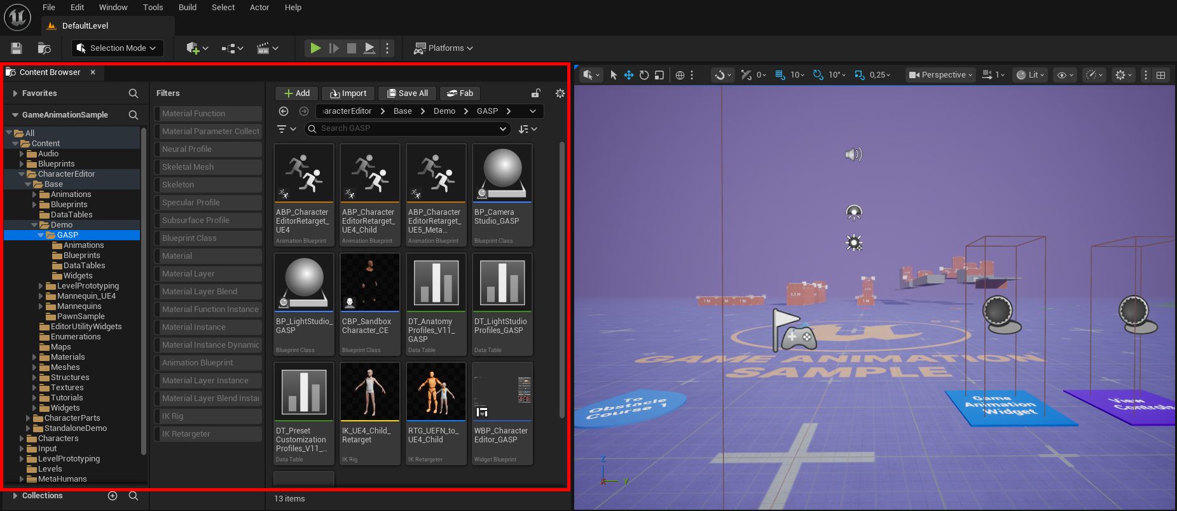Enable the Skeletal Mesh filter
1177x511 pixels.
tap(208, 167)
